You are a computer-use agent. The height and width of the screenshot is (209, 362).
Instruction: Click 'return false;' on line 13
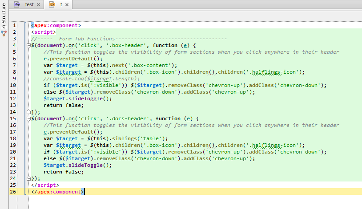tap(64, 105)
